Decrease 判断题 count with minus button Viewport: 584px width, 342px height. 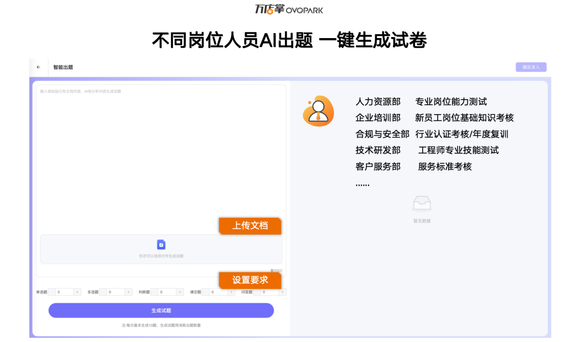[x=154, y=292]
